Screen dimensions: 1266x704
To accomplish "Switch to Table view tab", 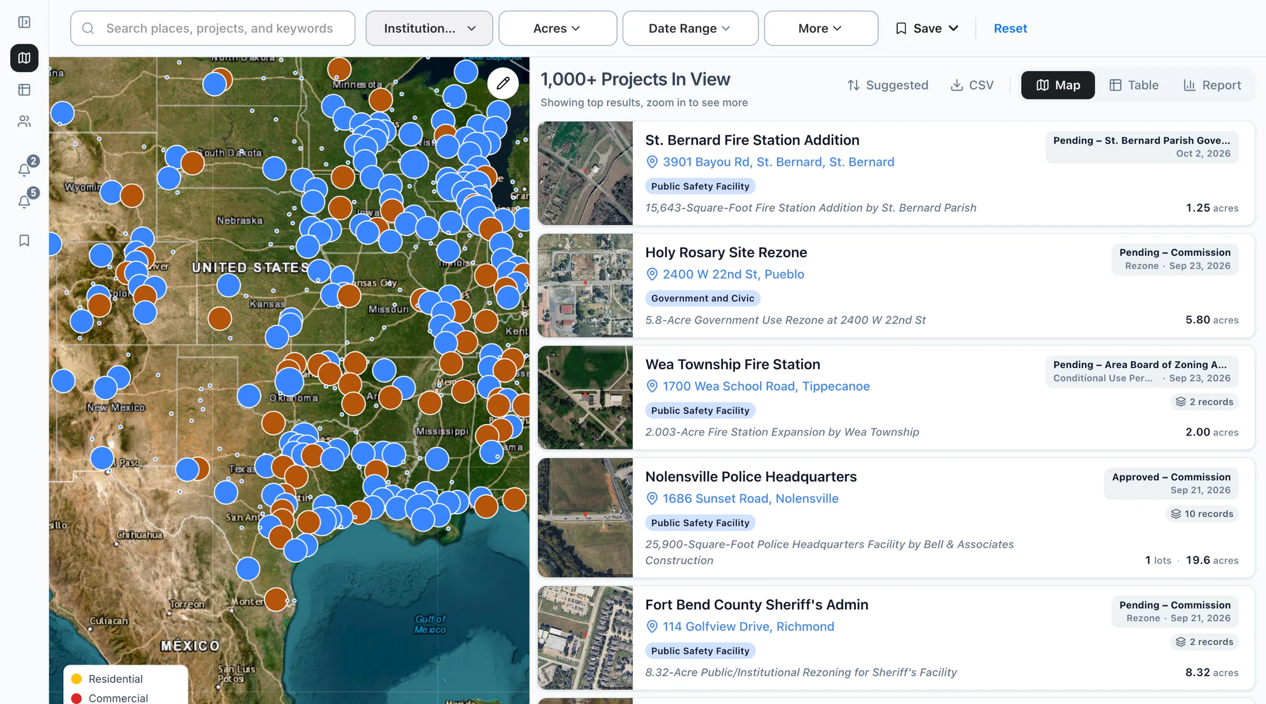I will pos(1134,85).
